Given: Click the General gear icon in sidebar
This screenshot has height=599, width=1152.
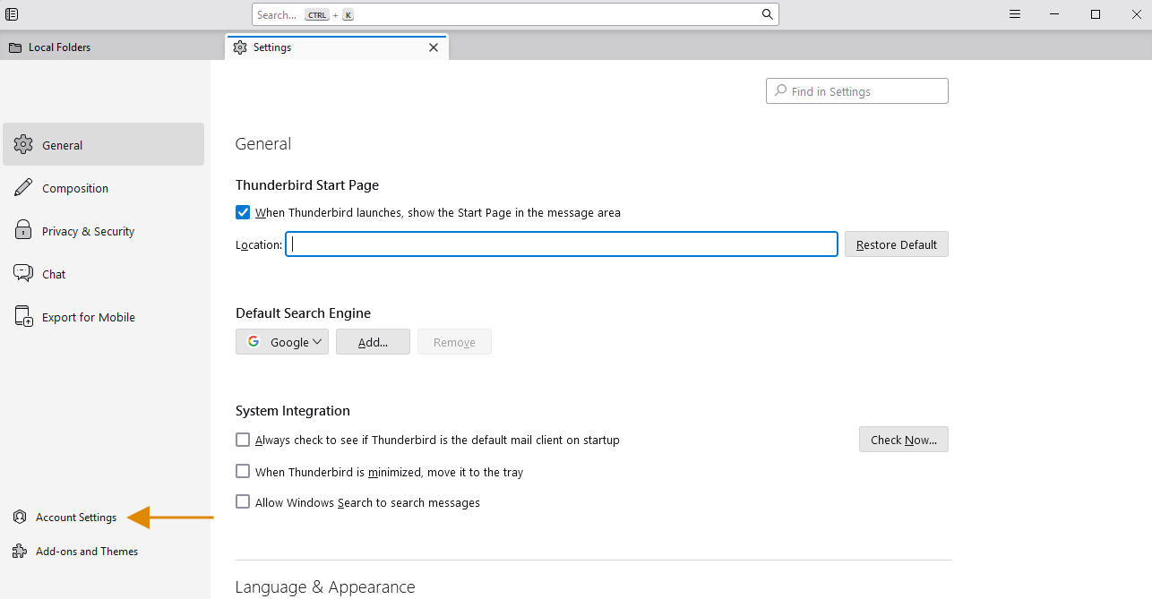Looking at the screenshot, I should [23, 145].
